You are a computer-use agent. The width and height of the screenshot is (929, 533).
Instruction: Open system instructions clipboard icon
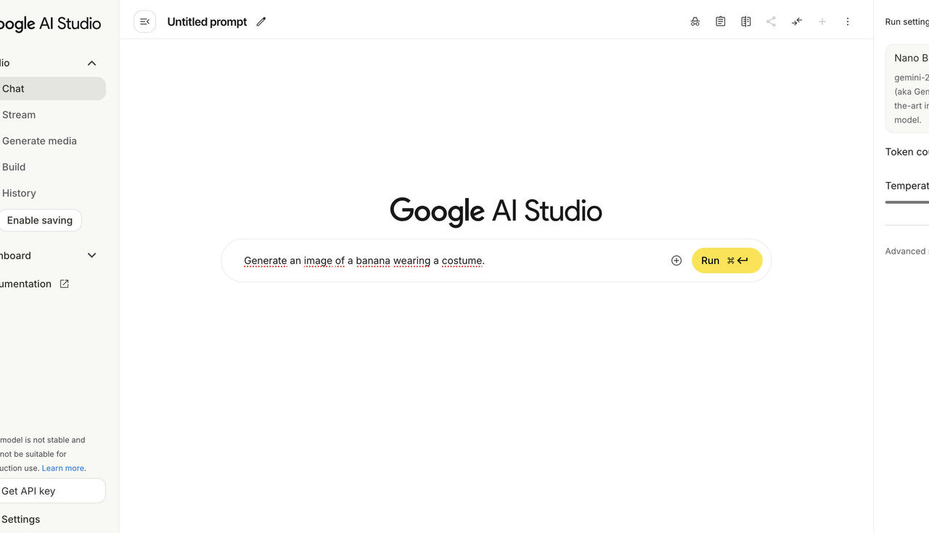click(x=721, y=22)
